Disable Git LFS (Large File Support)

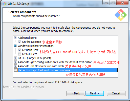(15, 58)
